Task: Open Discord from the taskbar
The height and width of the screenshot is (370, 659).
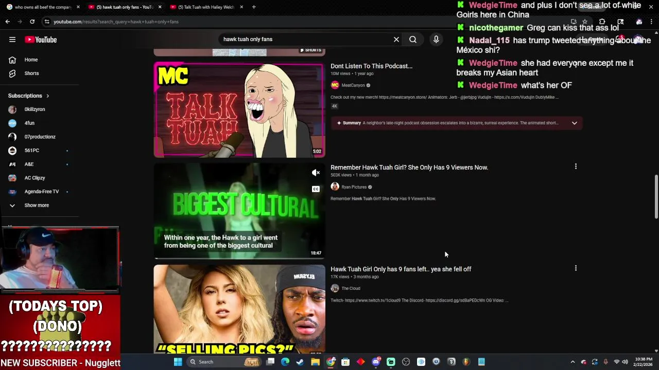Action: click(x=376, y=362)
